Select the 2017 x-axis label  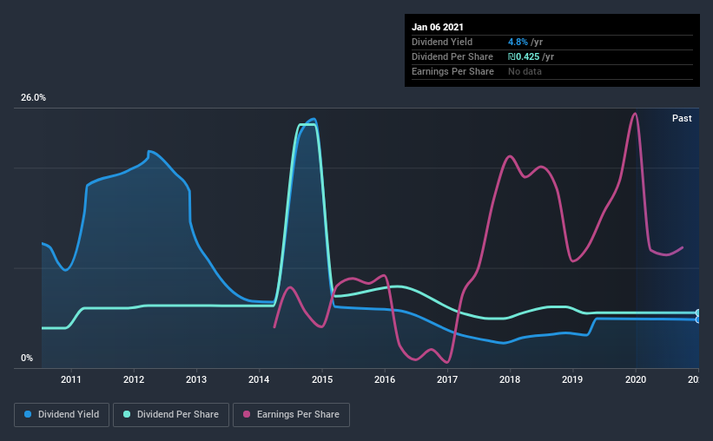point(447,379)
